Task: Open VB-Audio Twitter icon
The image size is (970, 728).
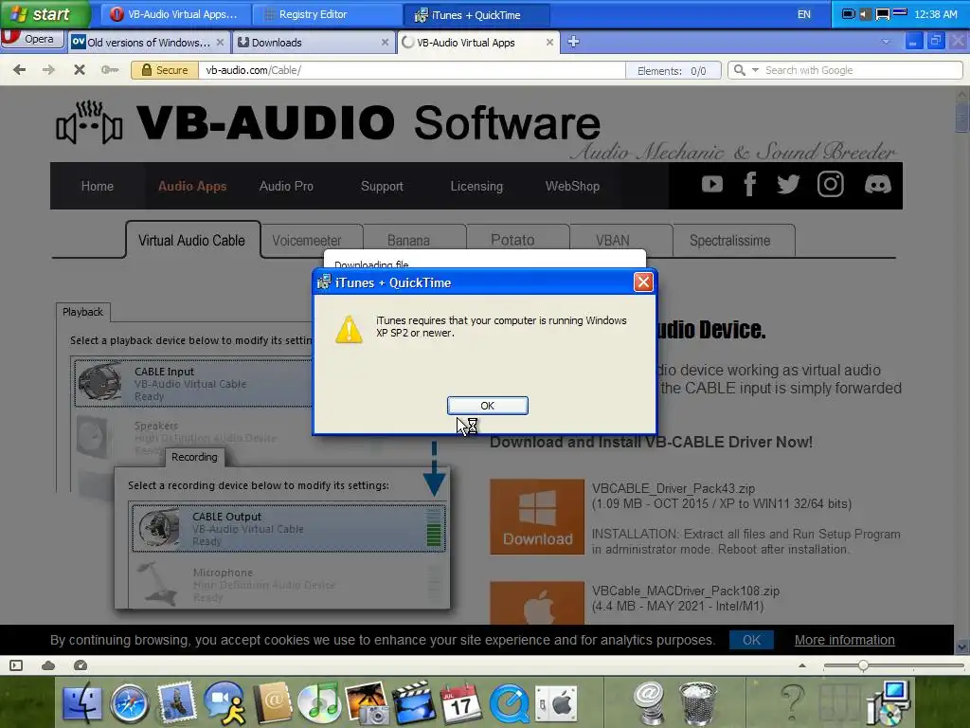Action: [788, 184]
